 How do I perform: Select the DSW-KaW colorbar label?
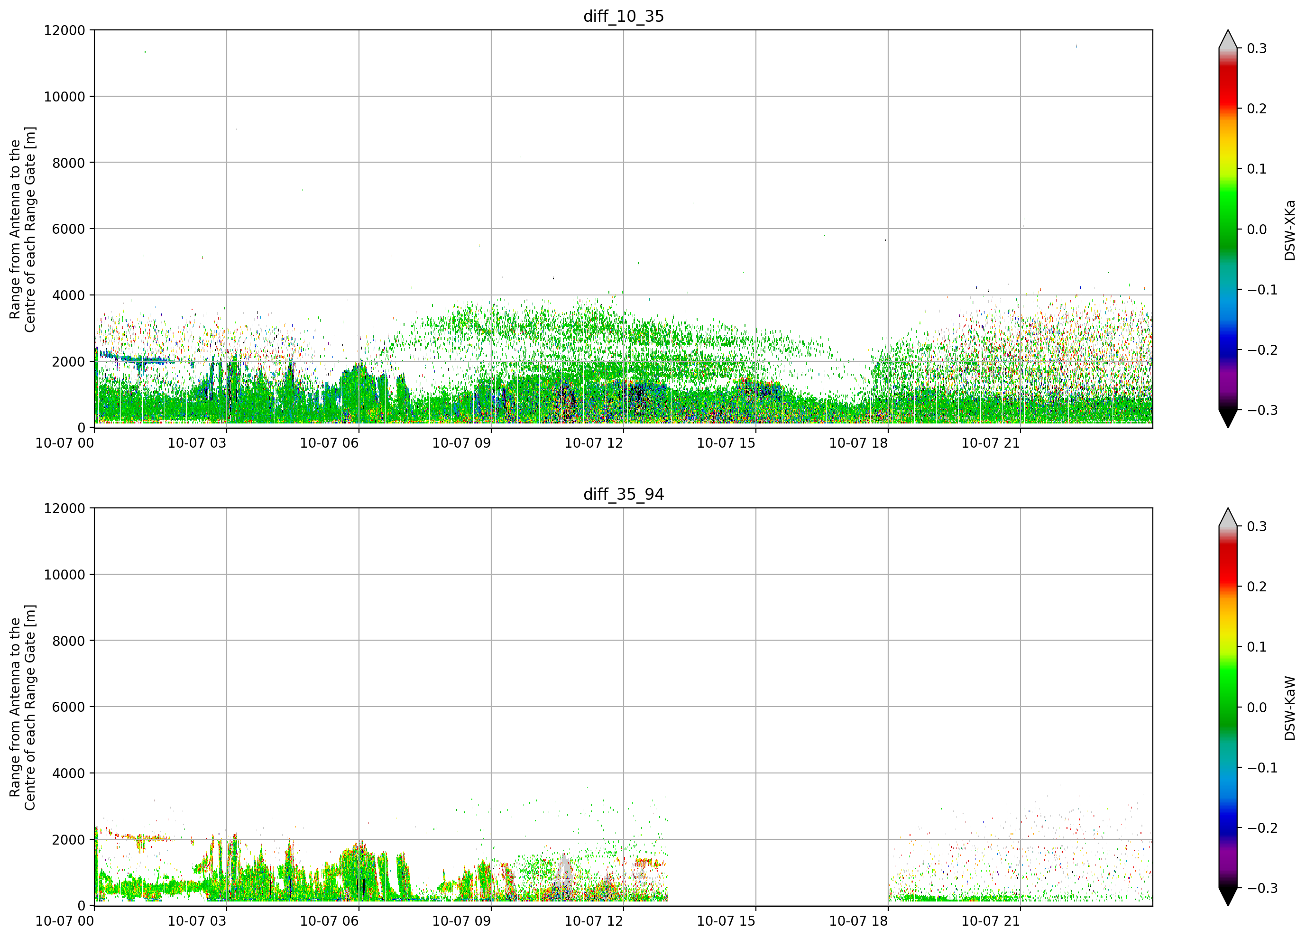[1290, 708]
